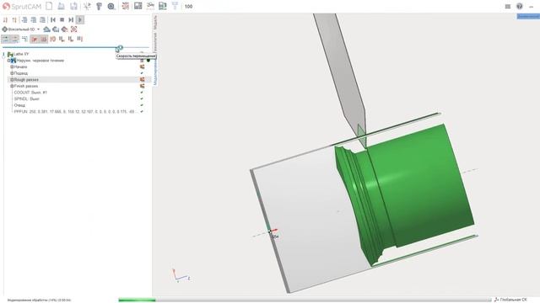Click the faded simulation mode icon

point(175,6)
